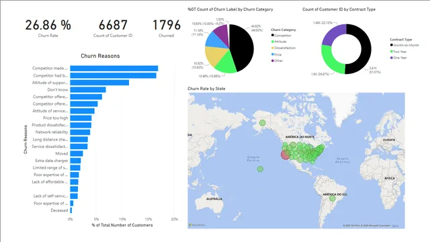The height and width of the screenshot is (242, 430).
Task: Click the Hawaii bubble in the Pacific
Action: tap(260, 169)
